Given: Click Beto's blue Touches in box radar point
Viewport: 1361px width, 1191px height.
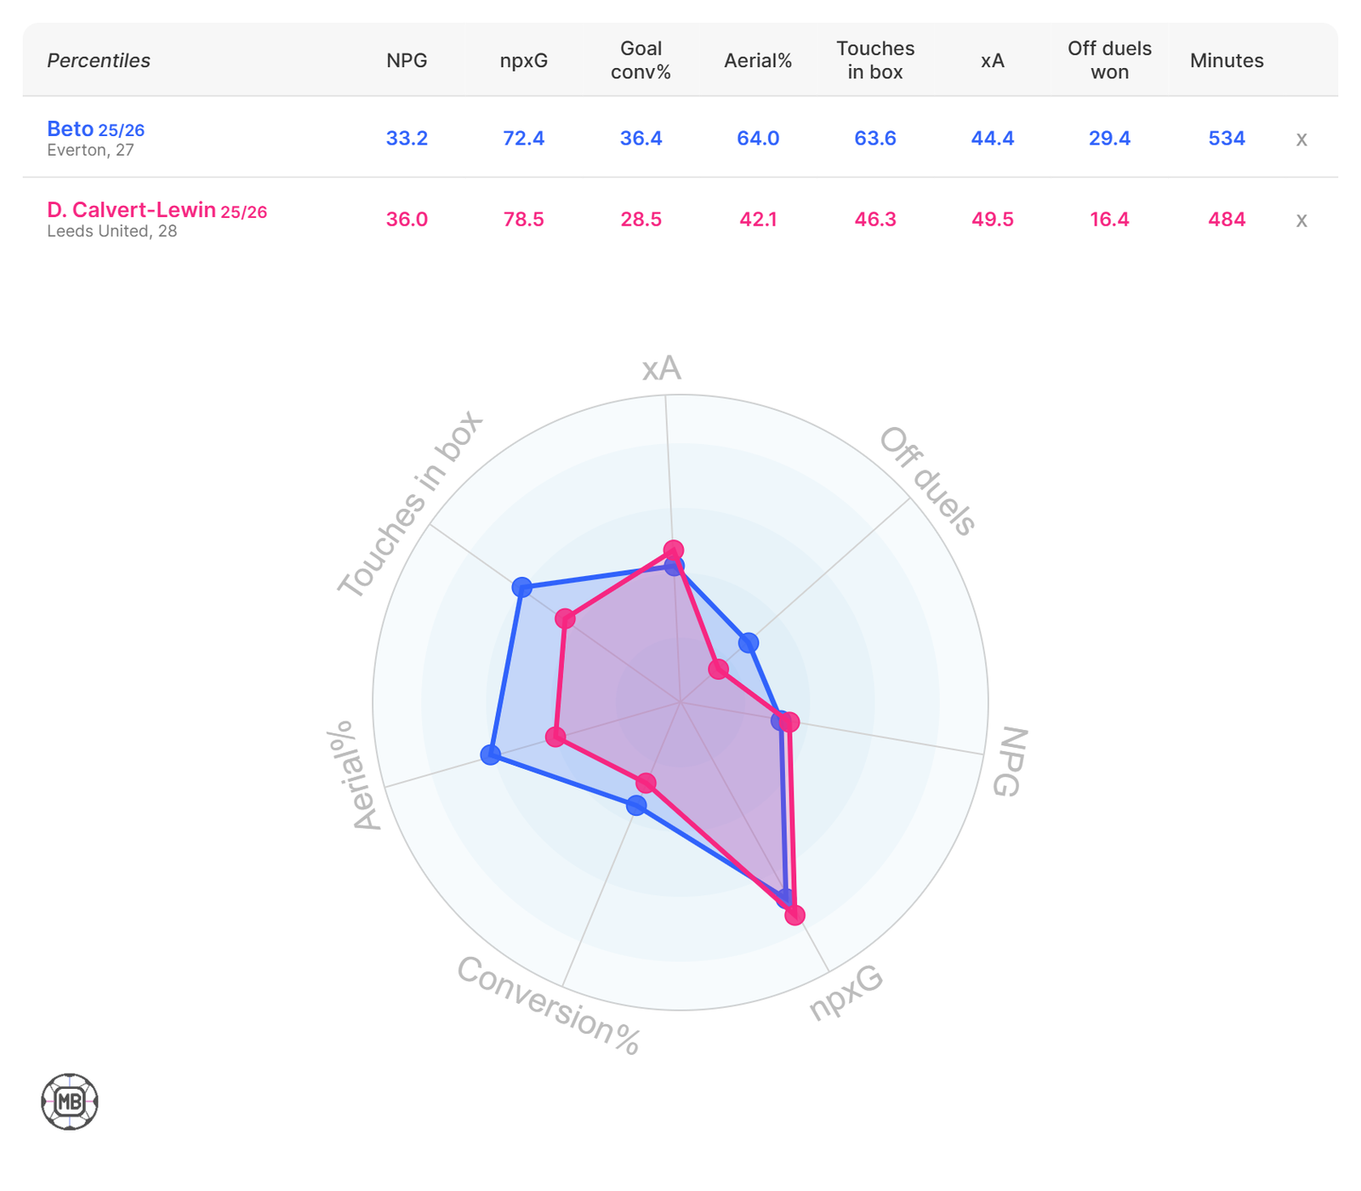Looking at the screenshot, I should tap(521, 587).
